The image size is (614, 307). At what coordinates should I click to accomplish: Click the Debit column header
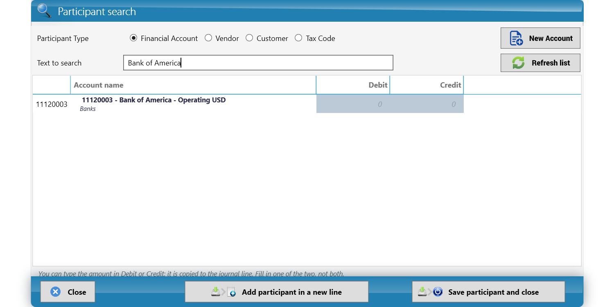(x=353, y=85)
